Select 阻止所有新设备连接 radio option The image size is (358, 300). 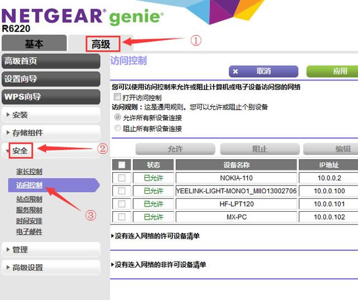pos(117,128)
